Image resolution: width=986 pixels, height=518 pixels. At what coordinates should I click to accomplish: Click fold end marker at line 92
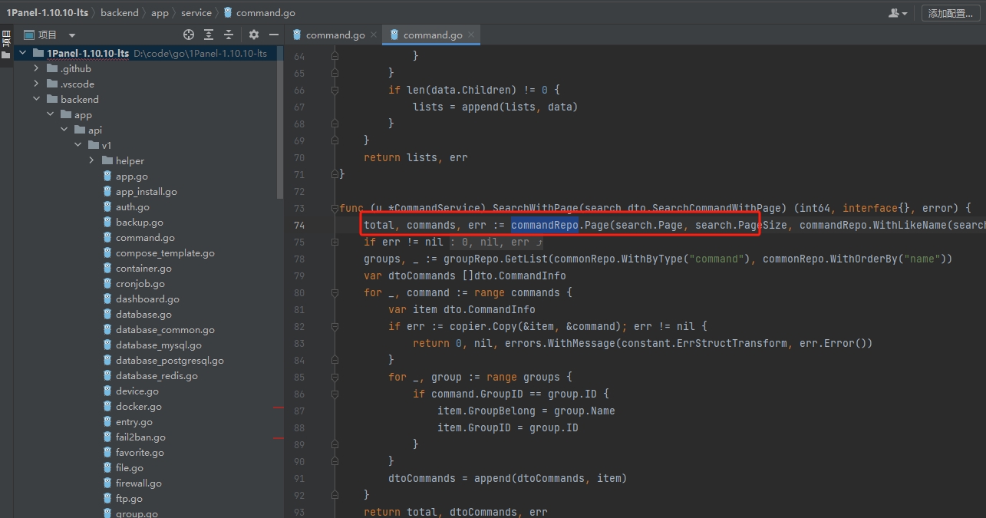point(335,495)
